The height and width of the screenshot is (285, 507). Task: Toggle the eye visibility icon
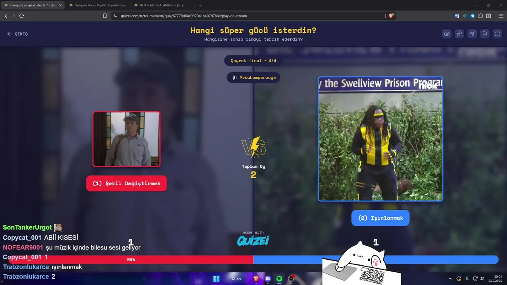click(x=447, y=34)
